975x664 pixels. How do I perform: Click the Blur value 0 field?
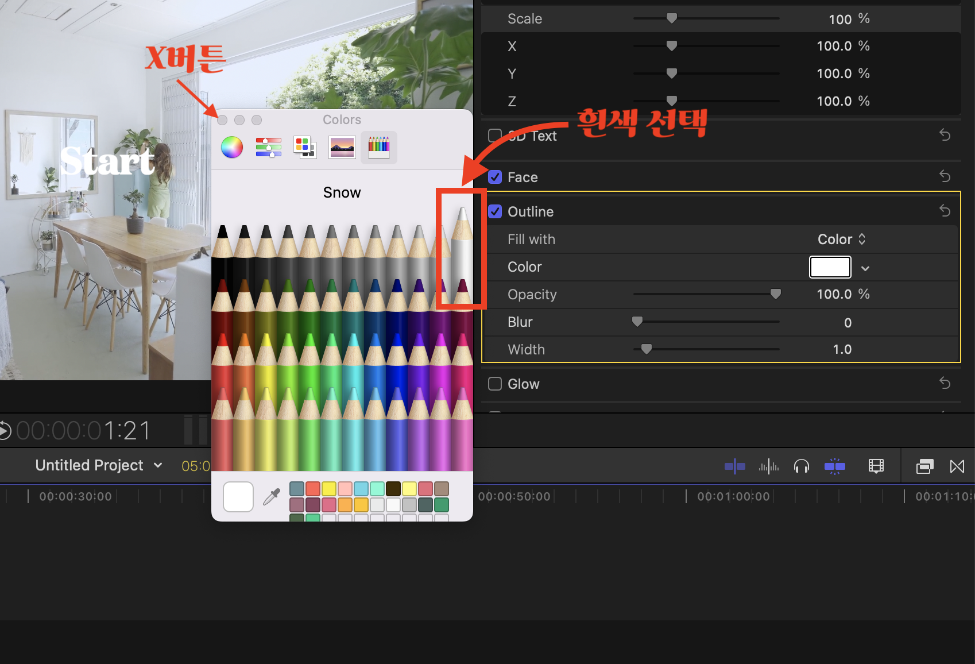coord(848,323)
